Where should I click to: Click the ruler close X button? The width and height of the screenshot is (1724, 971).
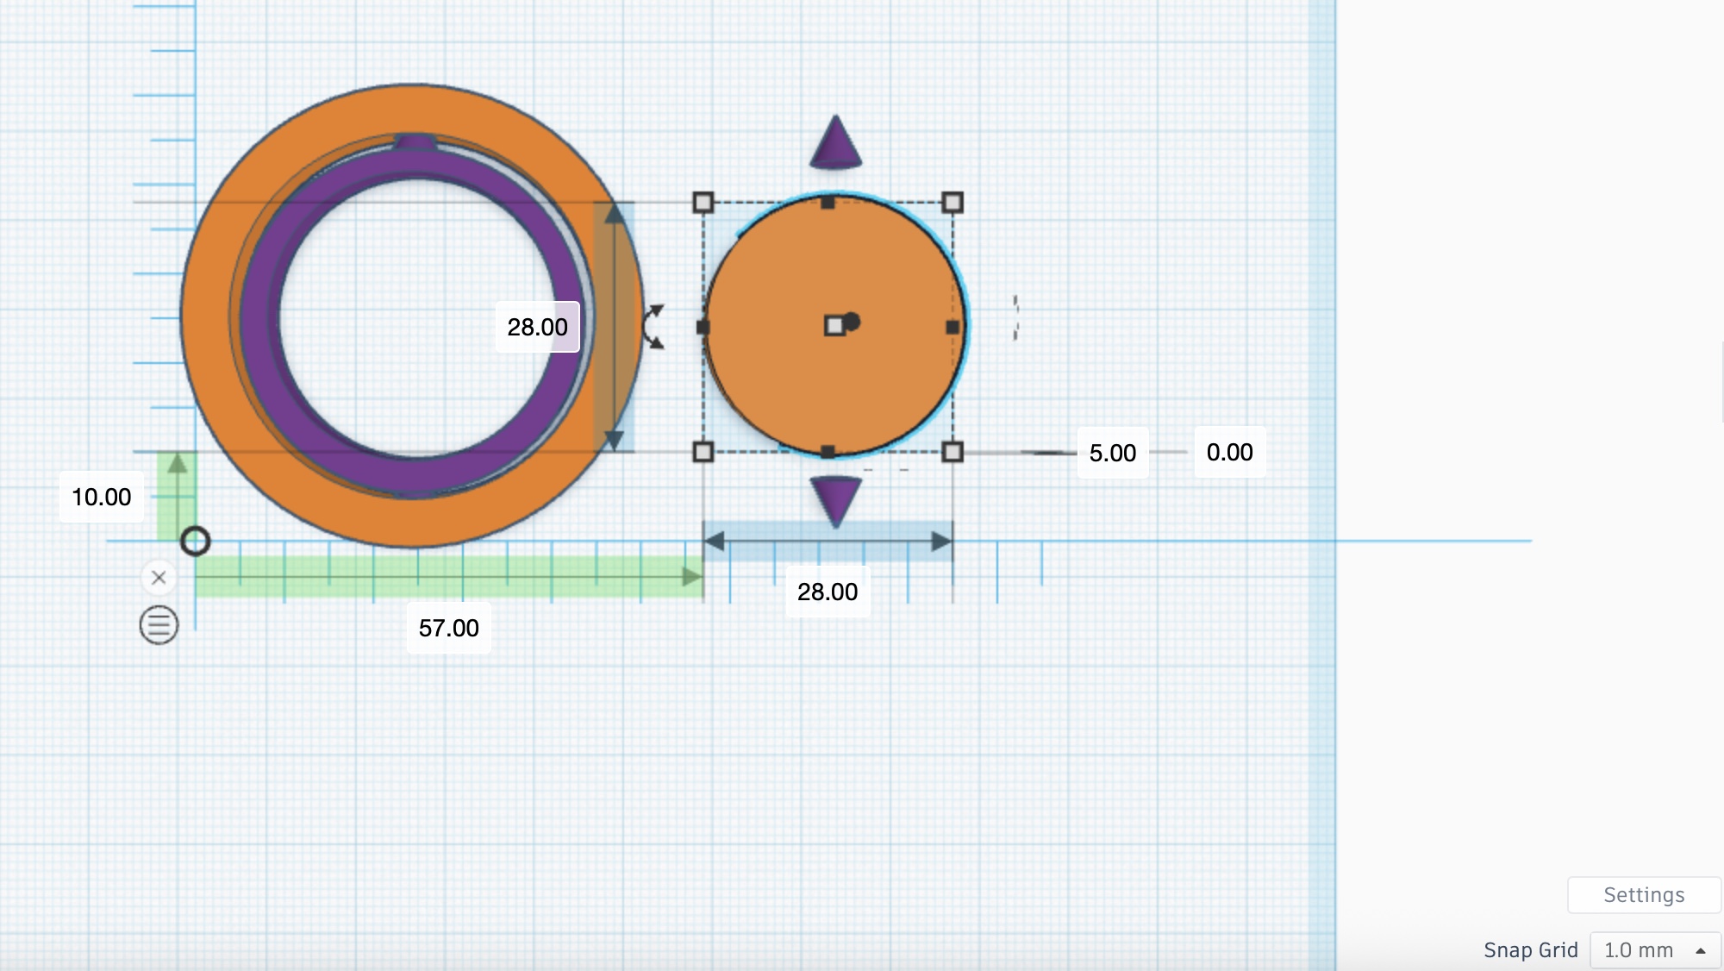coord(159,578)
